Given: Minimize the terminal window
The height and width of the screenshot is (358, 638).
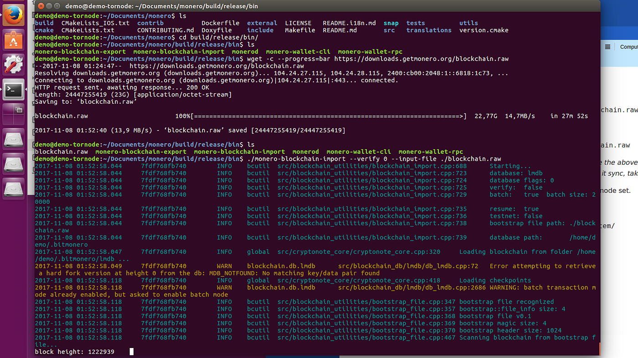Looking at the screenshot, I should pyautogui.click(x=49, y=6).
